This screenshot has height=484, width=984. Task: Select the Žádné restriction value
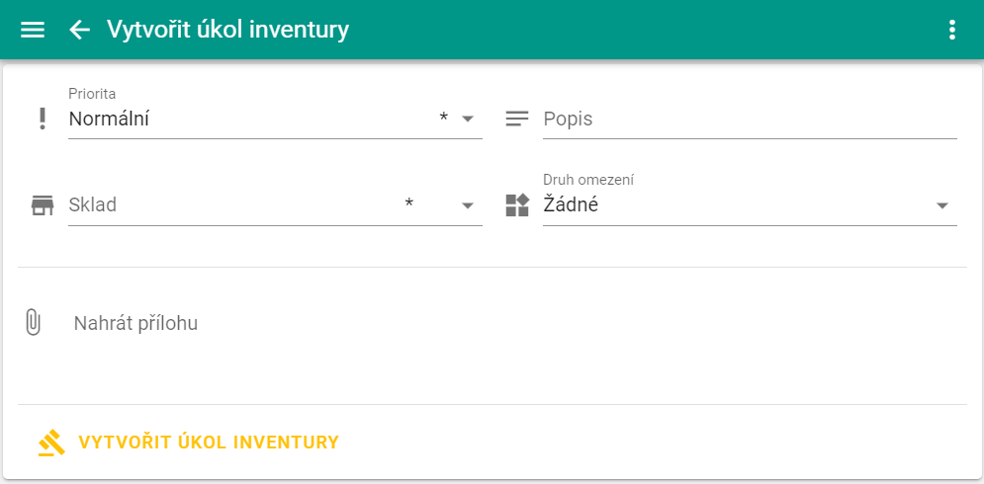click(x=571, y=205)
